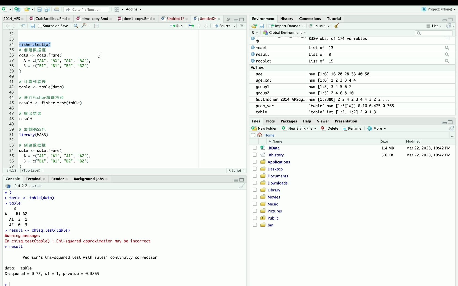Open the Downloads folder link

click(278, 183)
